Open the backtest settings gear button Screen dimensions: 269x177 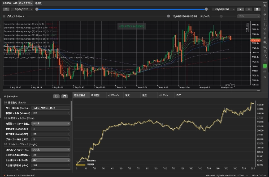[6, 9]
